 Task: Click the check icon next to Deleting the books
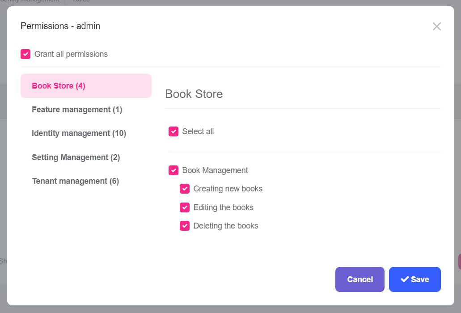click(185, 226)
